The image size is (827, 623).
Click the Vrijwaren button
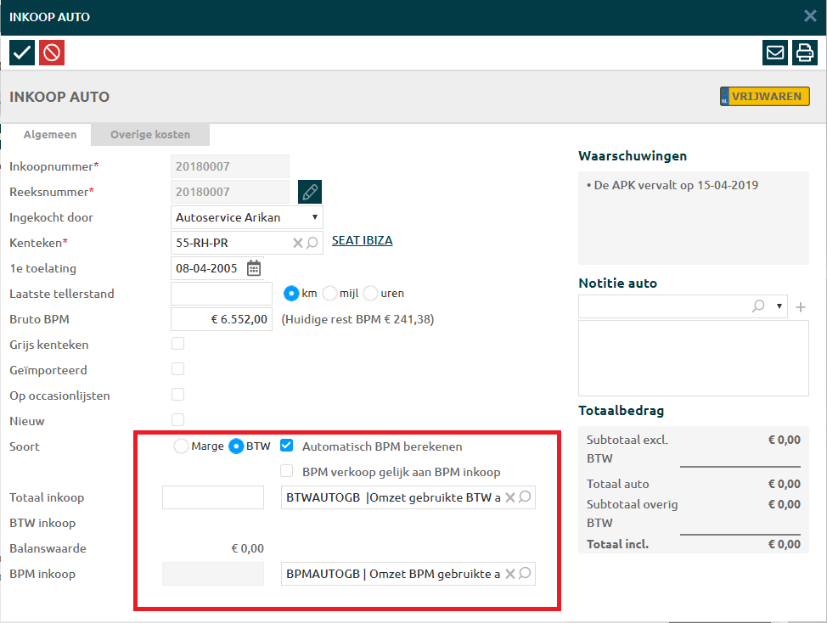(765, 97)
